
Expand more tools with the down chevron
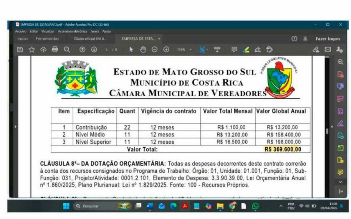coord(340,182)
